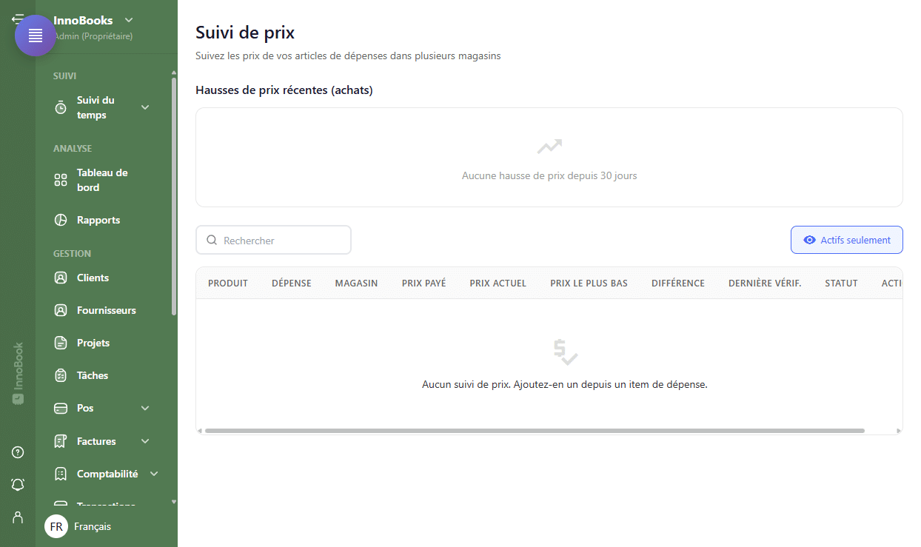This screenshot has width=921, height=547.
Task: Expand the Comptabilité submenu chevron
Action: pos(154,474)
